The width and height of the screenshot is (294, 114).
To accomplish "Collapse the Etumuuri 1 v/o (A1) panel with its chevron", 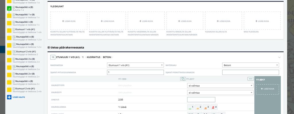I will 279,57.
